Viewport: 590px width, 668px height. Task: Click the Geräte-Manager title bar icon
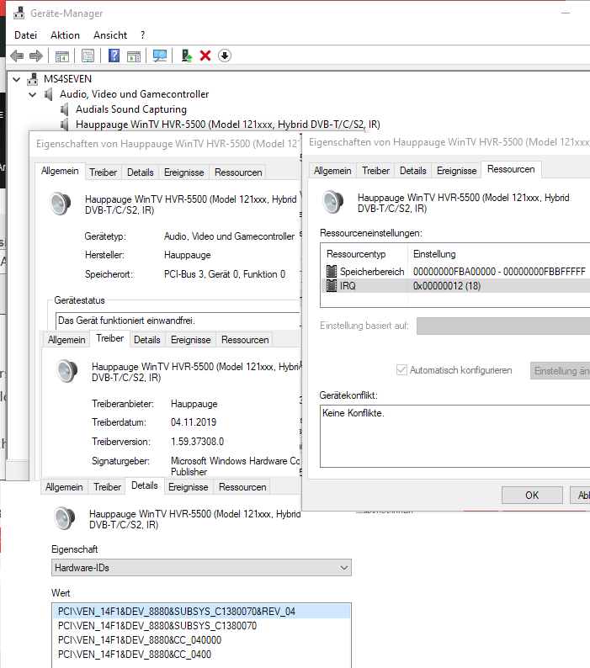[19, 13]
